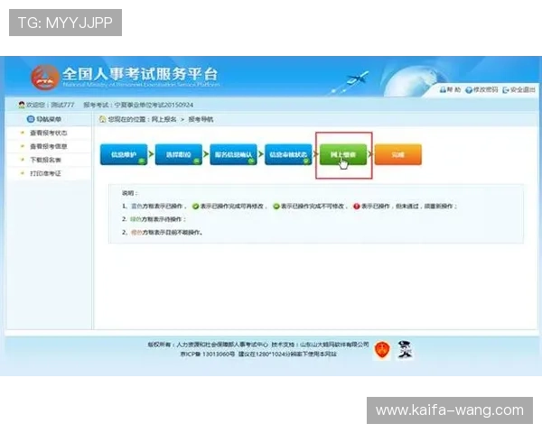This screenshot has height=433, width=542.
Task: Click the 报考考试 exam name text
Action: tap(138, 105)
